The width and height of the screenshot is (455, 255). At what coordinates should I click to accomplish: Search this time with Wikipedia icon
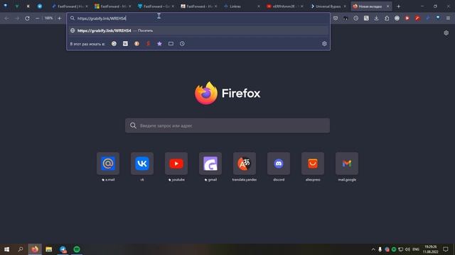point(125,44)
